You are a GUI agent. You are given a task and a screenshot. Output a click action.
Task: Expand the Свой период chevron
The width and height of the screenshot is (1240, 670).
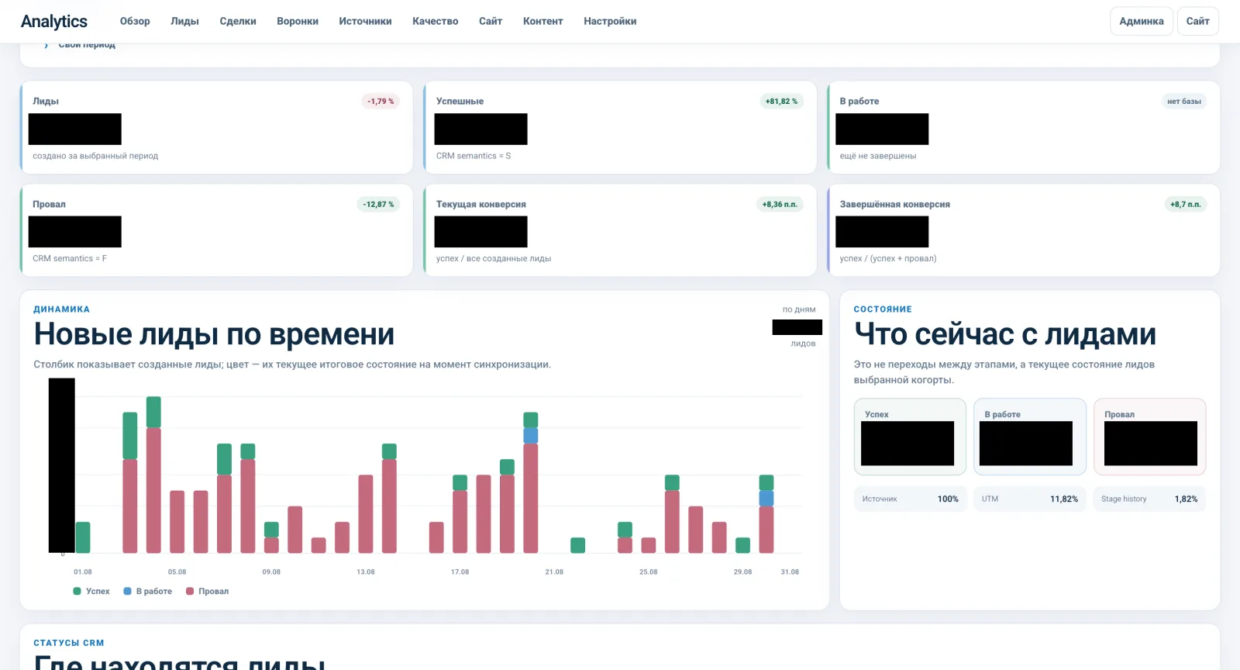point(46,45)
